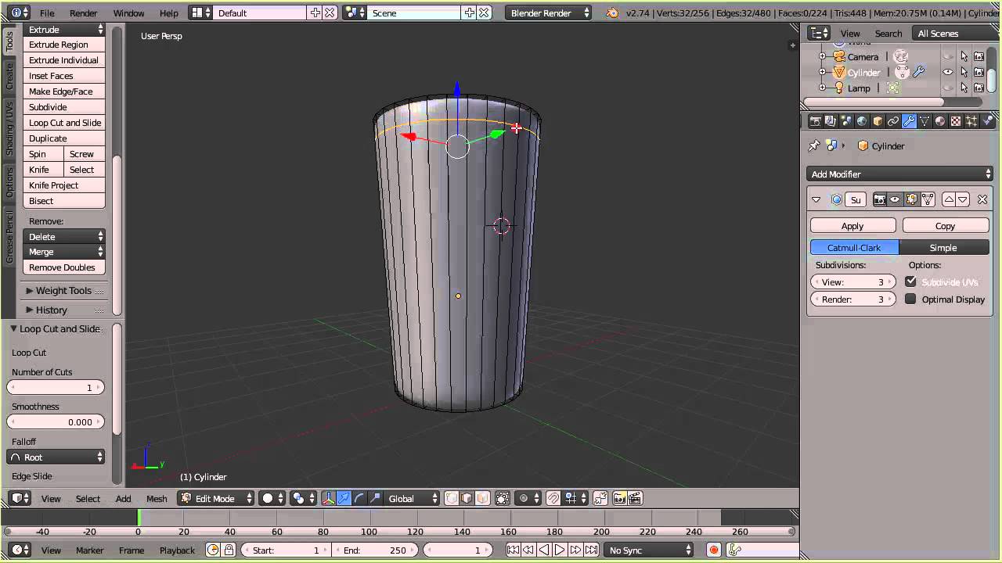Viewport: 1002px width, 563px height.
Task: Remove the Subsurf modifier with X
Action: [x=982, y=199]
